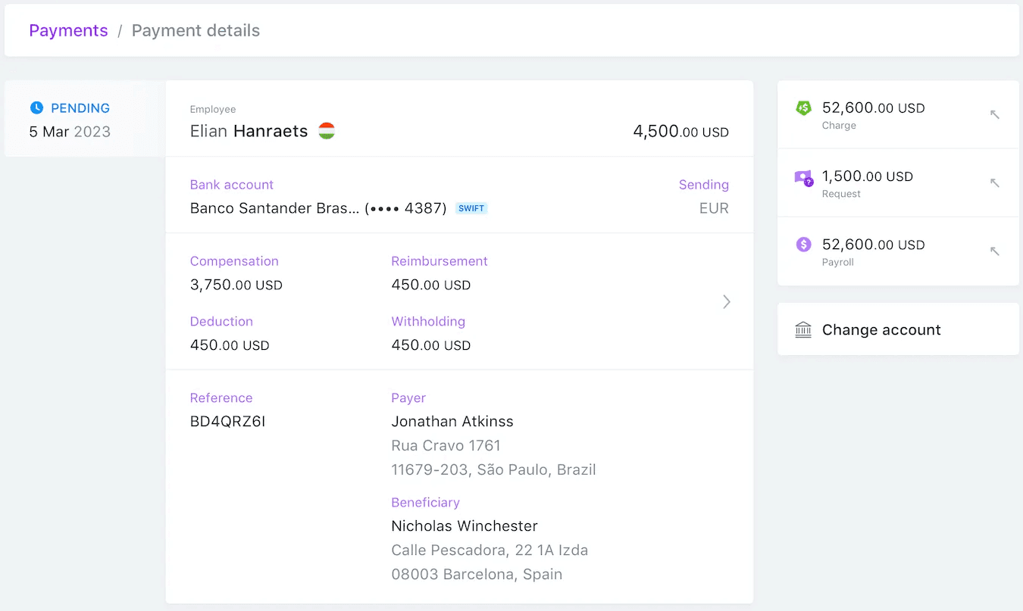Select the employee name Elian Hanraets
The image size is (1023, 611).
click(248, 130)
